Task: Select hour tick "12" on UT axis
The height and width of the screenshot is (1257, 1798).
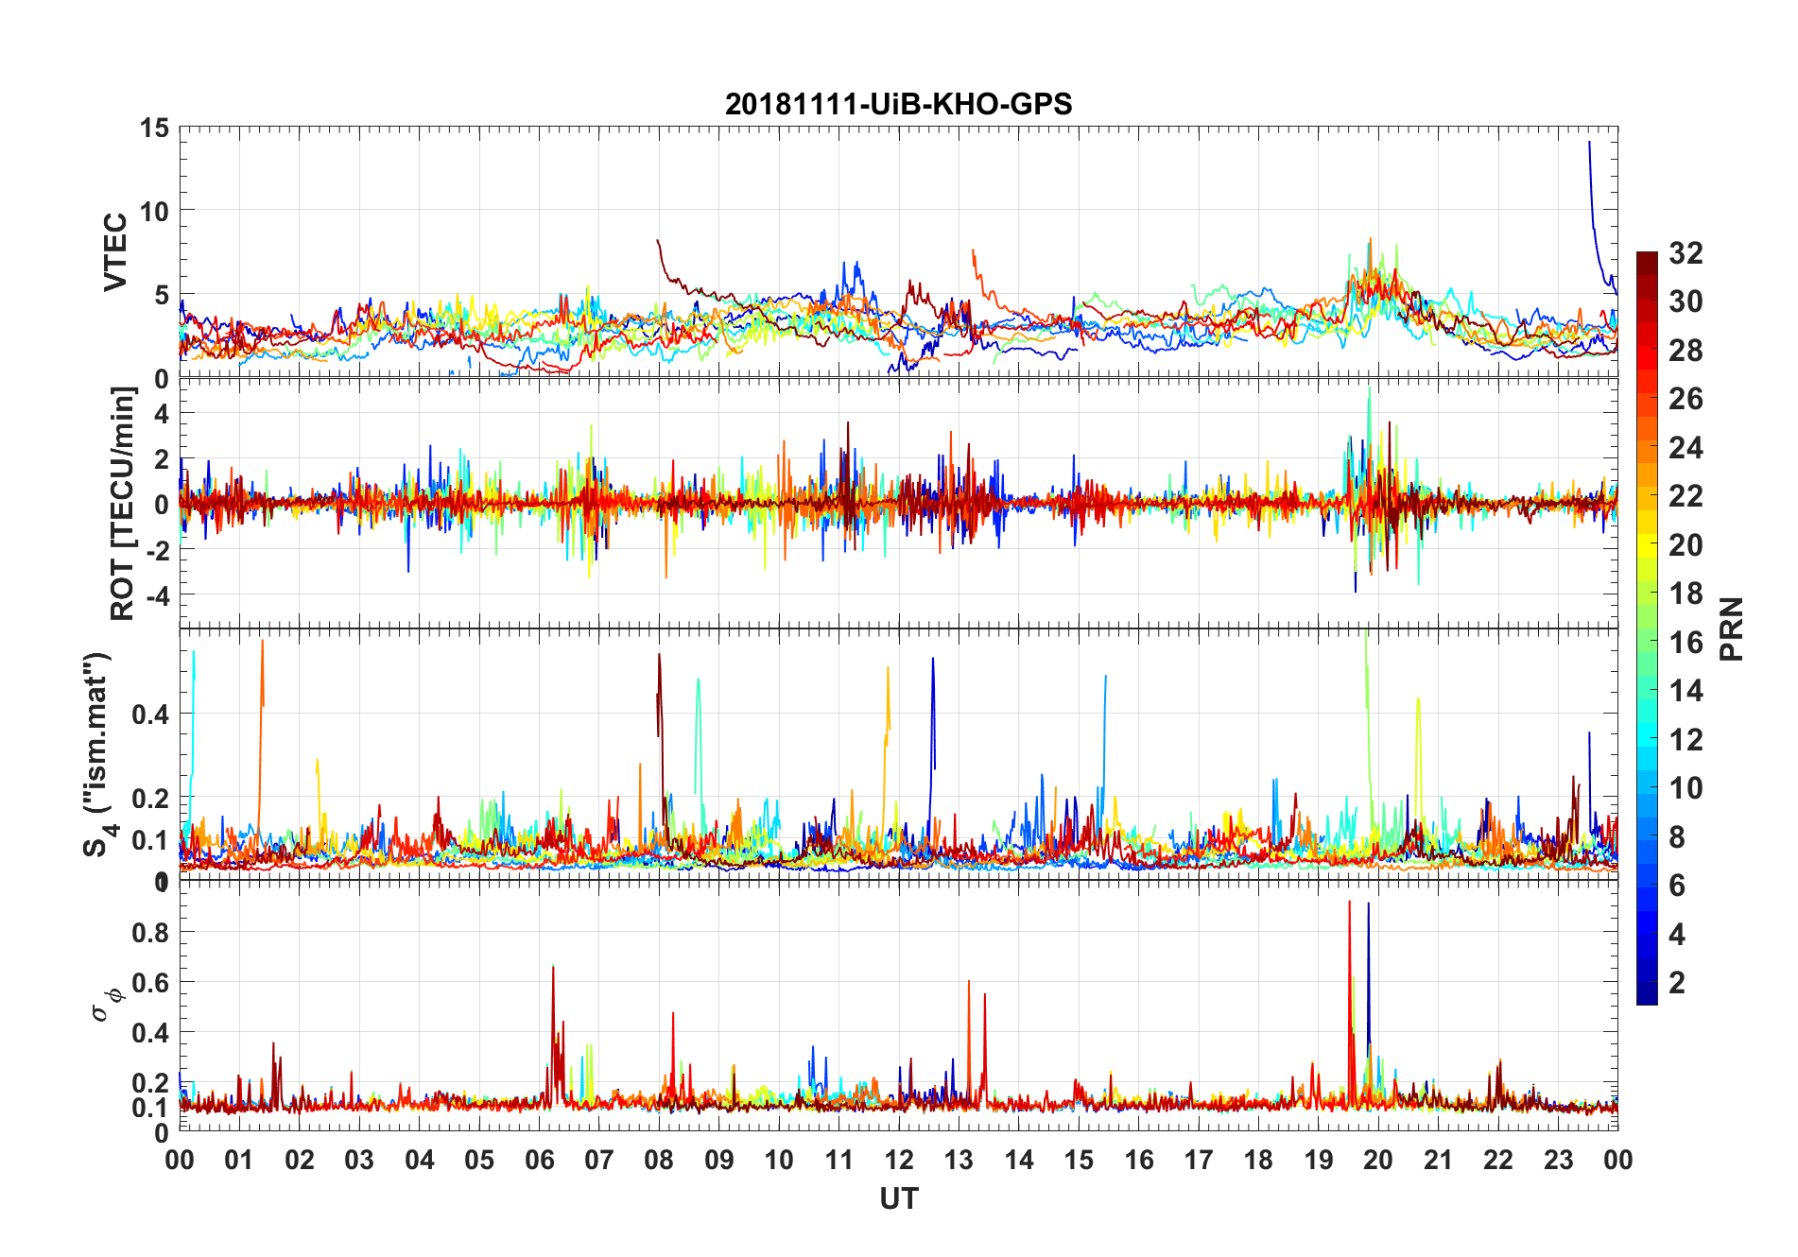Action: [x=898, y=1160]
